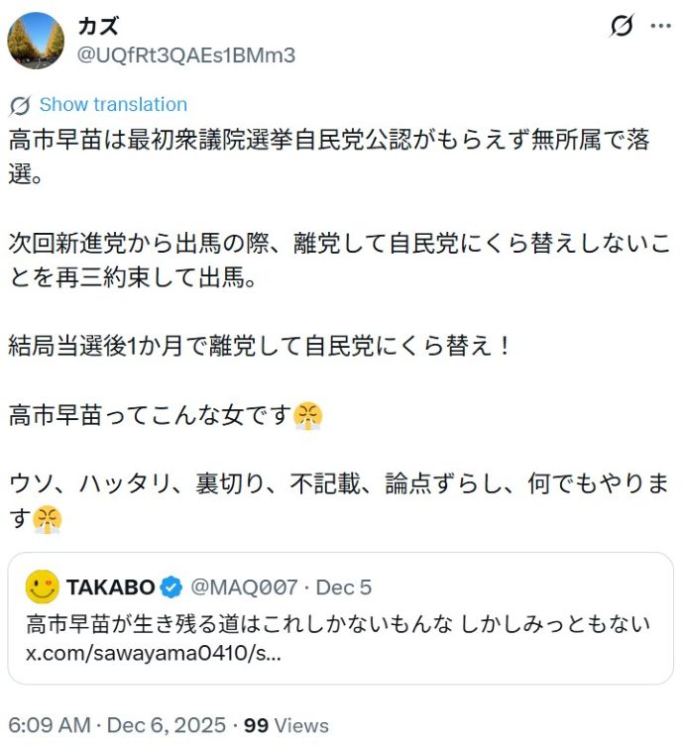Click the Dec 5 date of quoted post
This screenshot has height=746, width=682.
point(344,587)
